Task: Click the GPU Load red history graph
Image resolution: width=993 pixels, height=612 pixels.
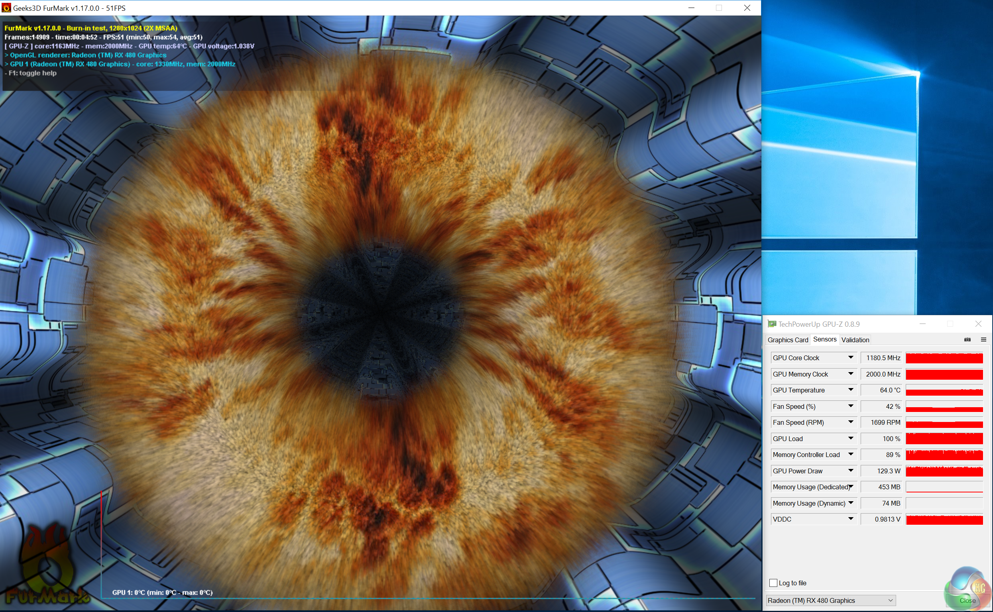Action: (944, 439)
